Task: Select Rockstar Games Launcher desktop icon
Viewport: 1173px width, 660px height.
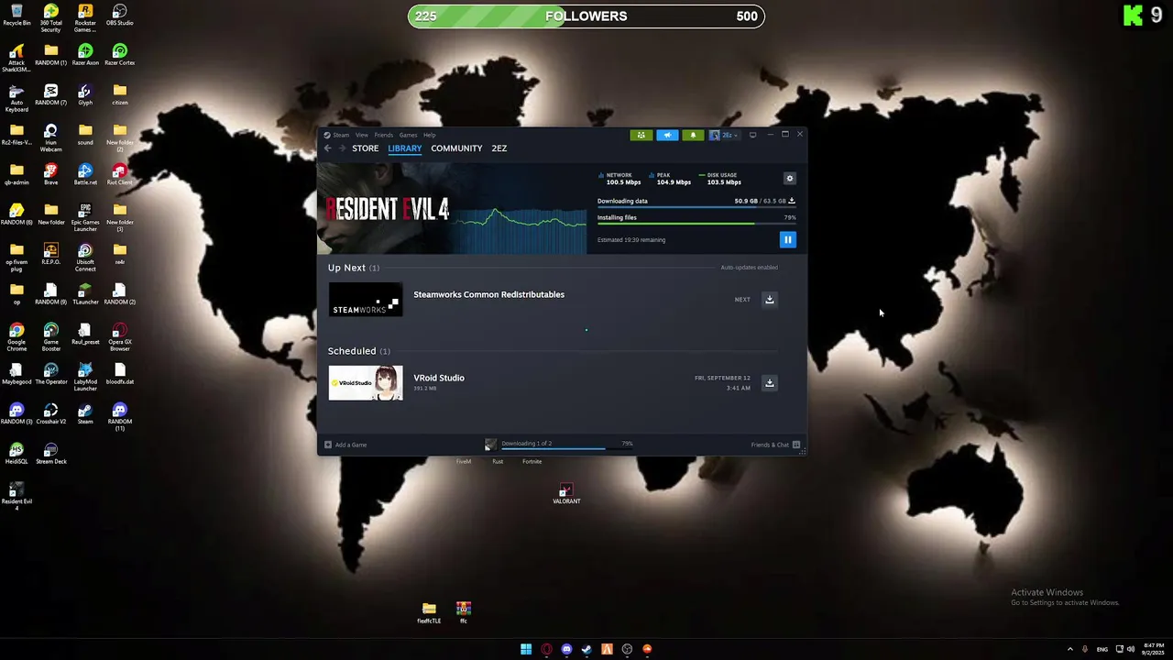Action: tap(85, 18)
